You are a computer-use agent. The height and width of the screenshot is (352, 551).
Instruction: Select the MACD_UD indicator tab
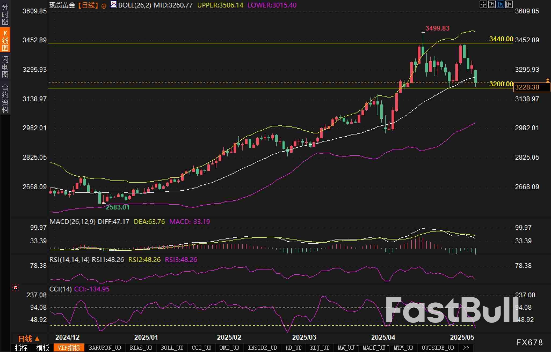click(374, 348)
